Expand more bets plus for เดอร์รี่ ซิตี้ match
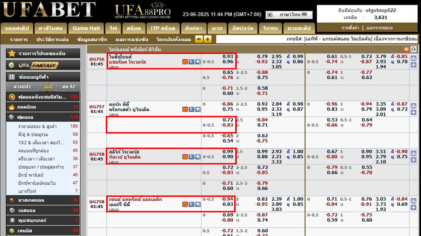 click(x=413, y=208)
